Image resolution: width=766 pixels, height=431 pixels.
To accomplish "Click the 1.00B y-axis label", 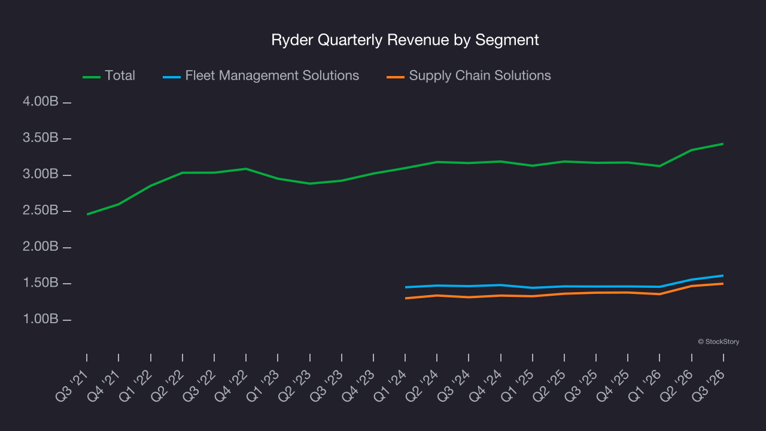I will click(40, 319).
